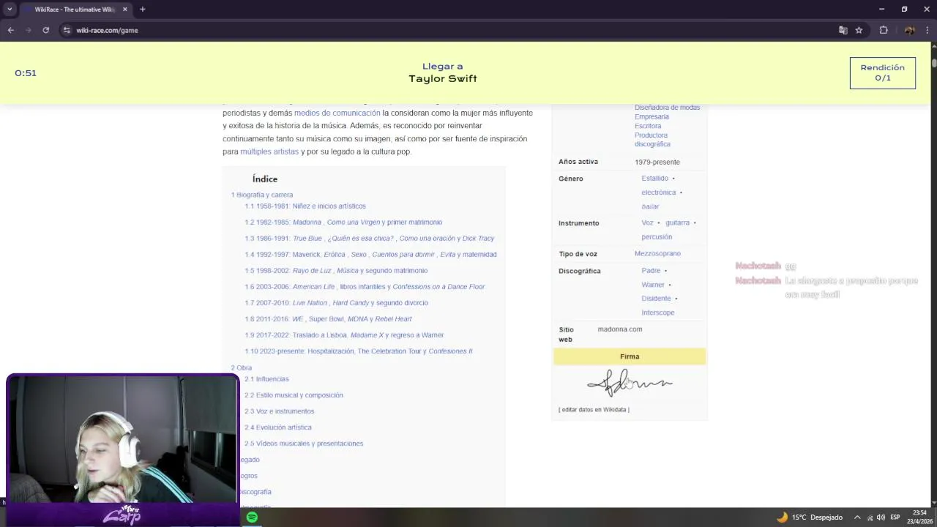The image size is (937, 527).
Task: Open the translate page icon
Action: point(843,30)
